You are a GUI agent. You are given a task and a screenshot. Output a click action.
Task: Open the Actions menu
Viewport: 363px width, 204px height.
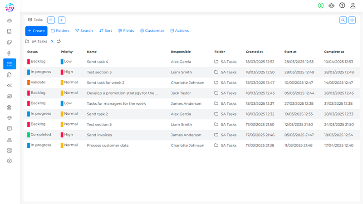(180, 30)
